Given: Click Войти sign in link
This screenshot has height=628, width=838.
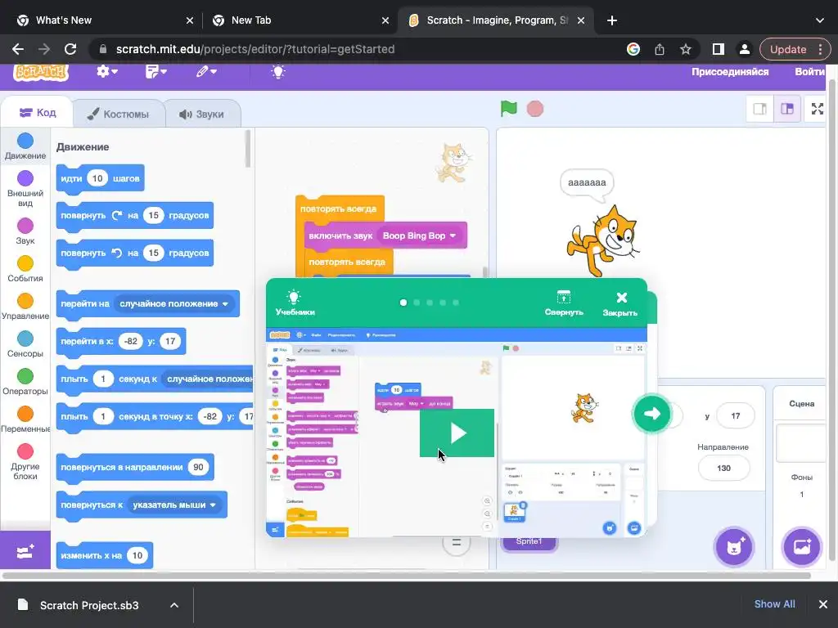Looking at the screenshot, I should (809, 72).
